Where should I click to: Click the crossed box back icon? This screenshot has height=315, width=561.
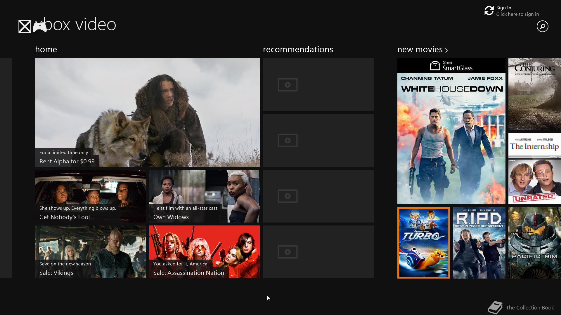pyautogui.click(x=25, y=27)
